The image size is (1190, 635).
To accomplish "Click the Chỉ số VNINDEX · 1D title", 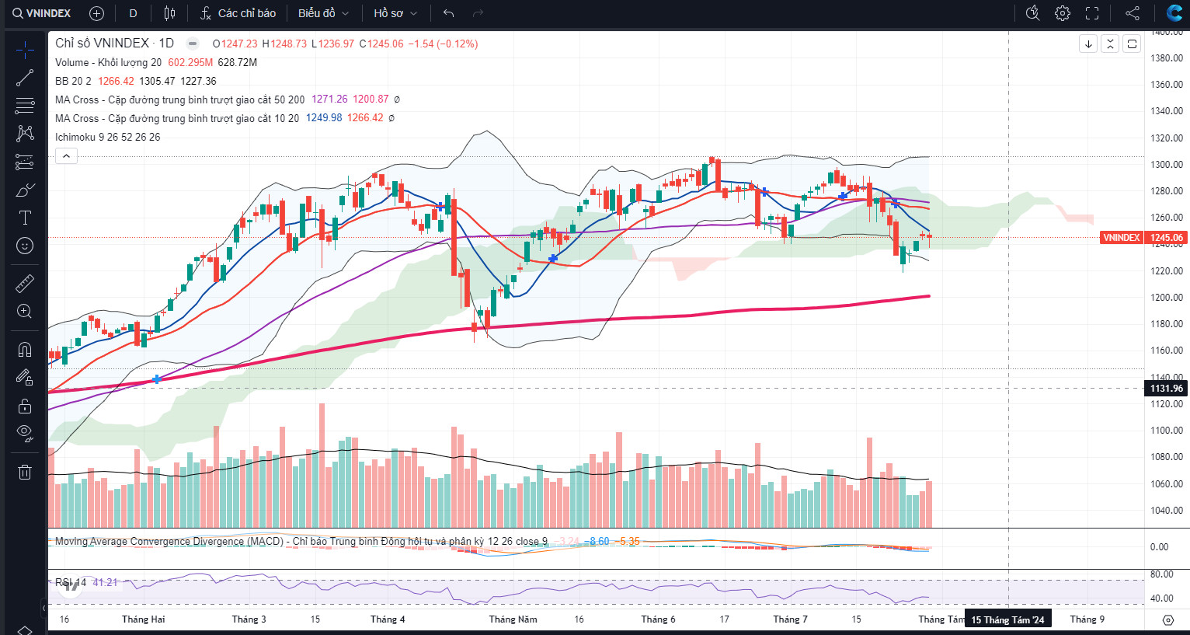I will click(x=114, y=44).
